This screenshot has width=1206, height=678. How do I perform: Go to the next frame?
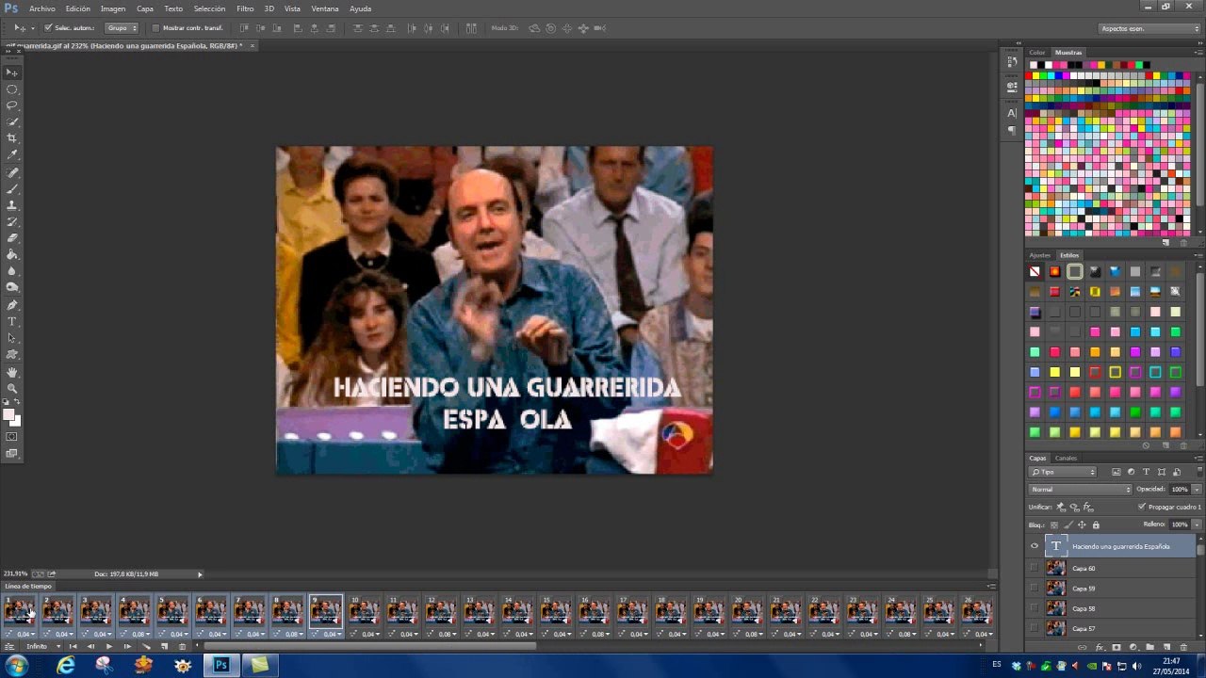tap(127, 646)
